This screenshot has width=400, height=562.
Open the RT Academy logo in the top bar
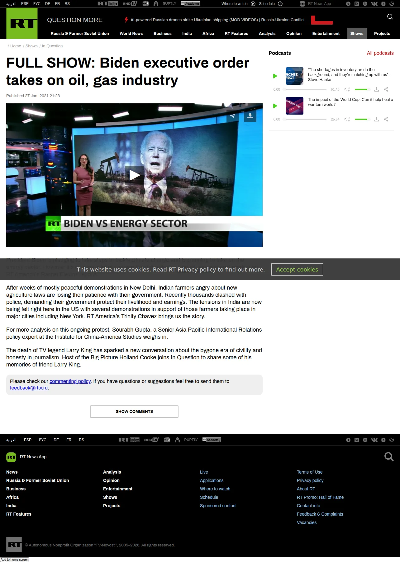tap(190, 4)
